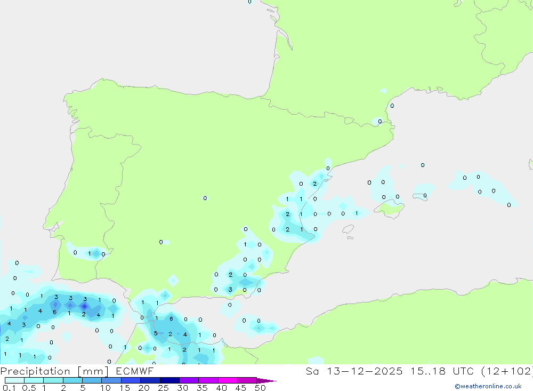533x391 pixels.
Task: Click the '0.1' legend scale label
Action: (9, 388)
